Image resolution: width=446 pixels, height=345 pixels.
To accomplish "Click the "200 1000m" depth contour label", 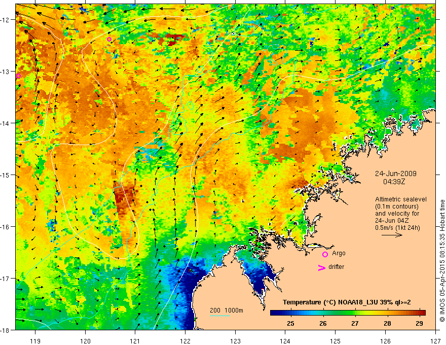I will tap(227, 310).
